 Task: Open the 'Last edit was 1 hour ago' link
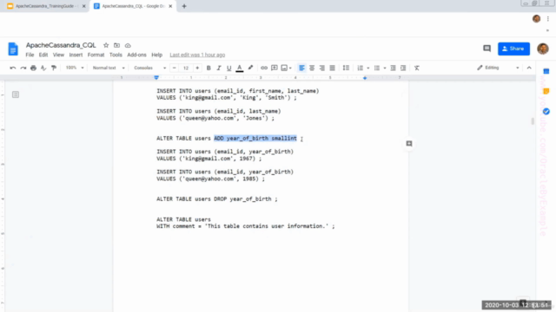click(197, 55)
